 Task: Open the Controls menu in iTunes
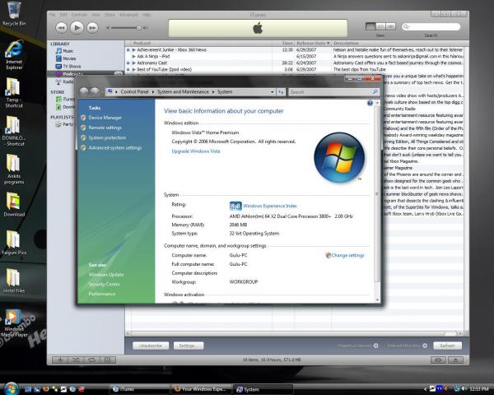pyautogui.click(x=79, y=15)
